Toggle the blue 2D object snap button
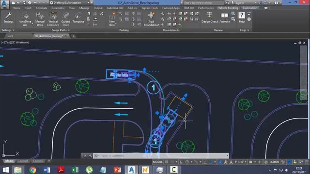This screenshot has width=310, height=174. coord(211,162)
